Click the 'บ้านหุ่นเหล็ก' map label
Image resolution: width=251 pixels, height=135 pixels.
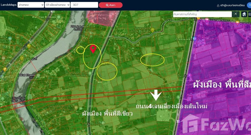(x=184, y=39)
